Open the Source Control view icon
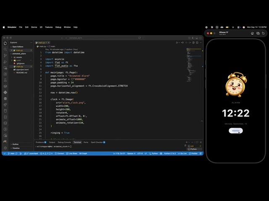This screenshot has width=269, height=201. [5, 56]
